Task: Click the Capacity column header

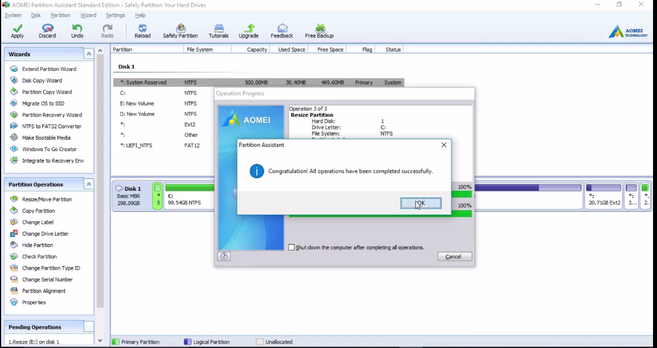Action: pos(257,49)
